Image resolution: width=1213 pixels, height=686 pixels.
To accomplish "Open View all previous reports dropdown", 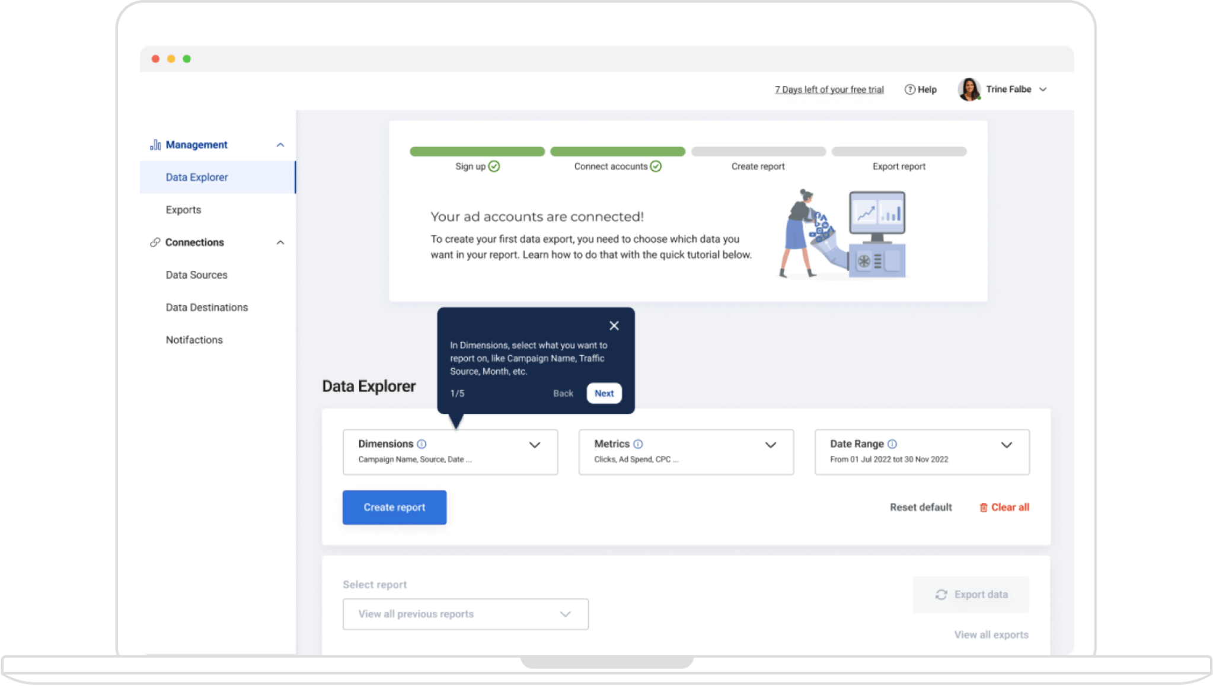I will pos(465,614).
